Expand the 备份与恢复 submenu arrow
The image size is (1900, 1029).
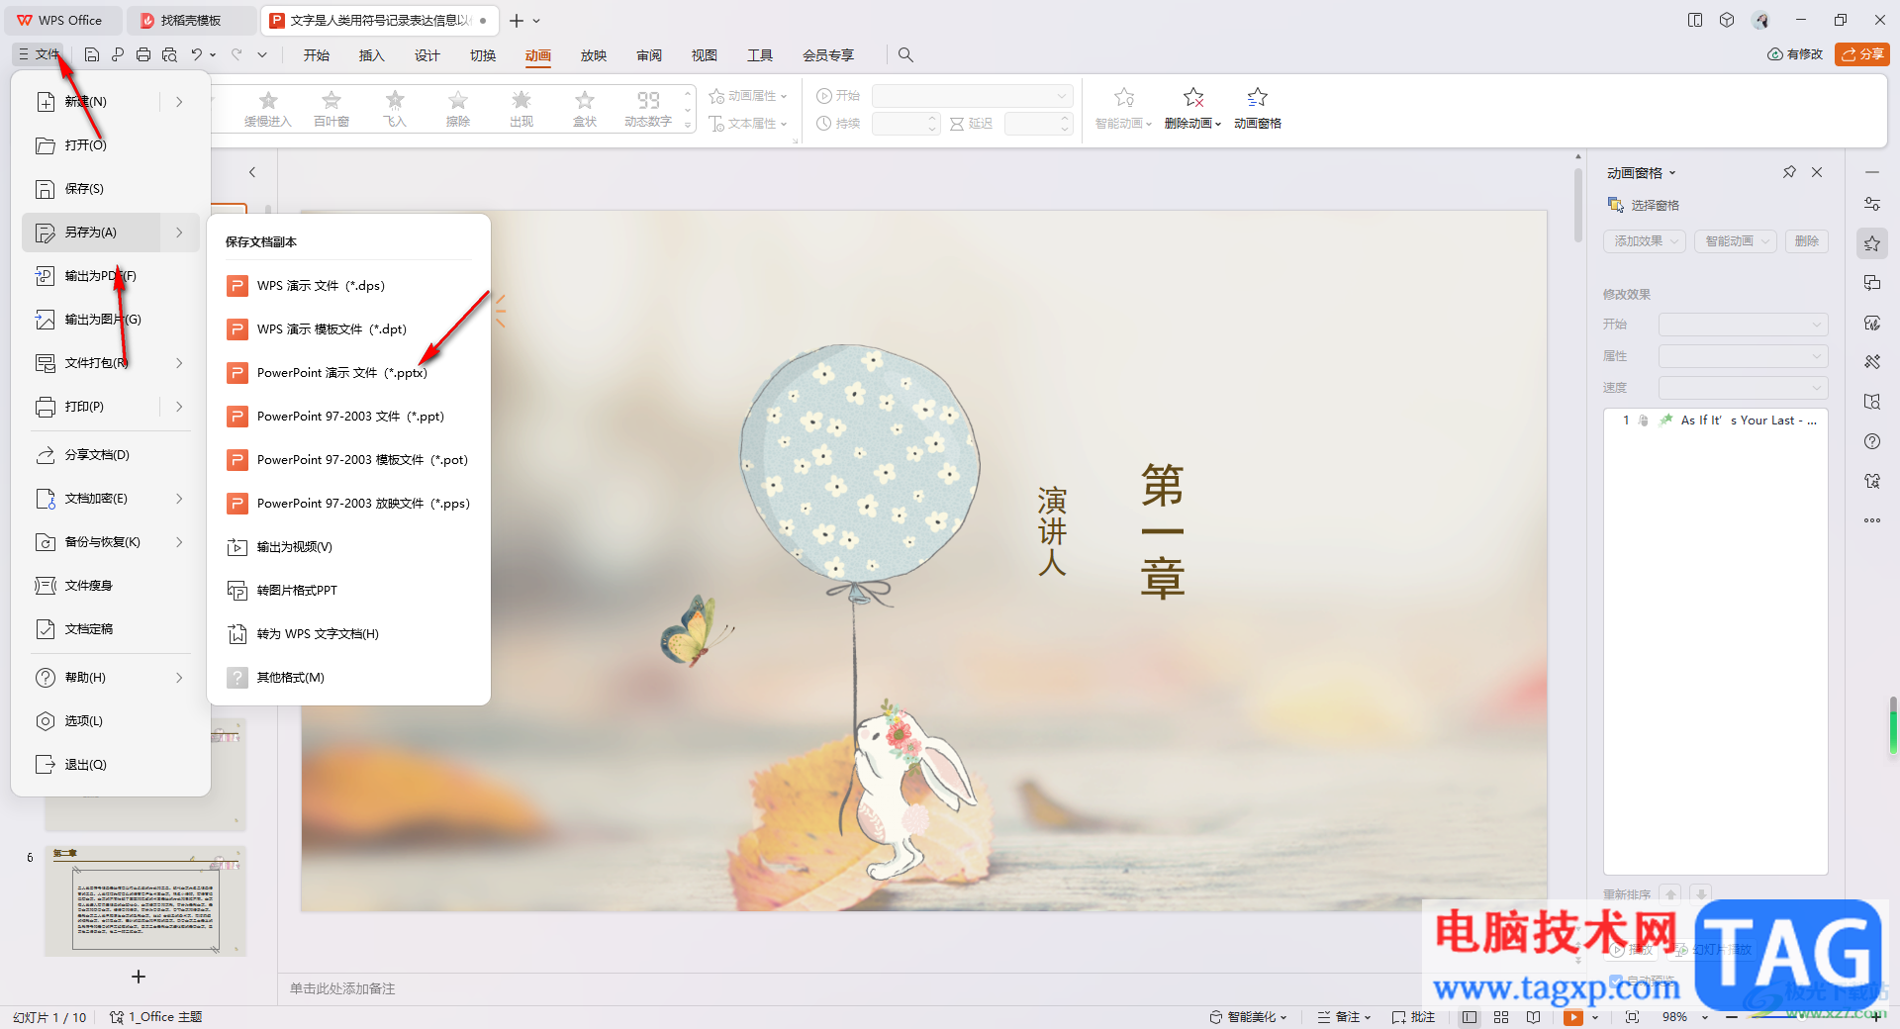tap(179, 542)
